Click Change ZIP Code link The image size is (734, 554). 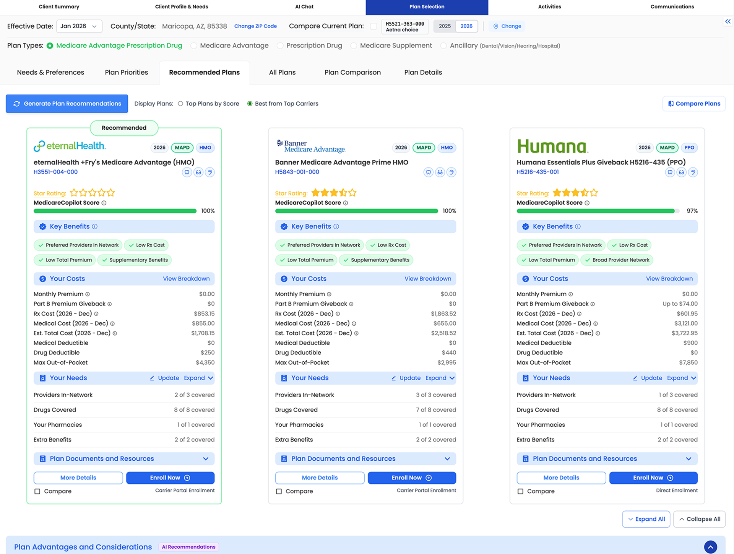tap(255, 26)
